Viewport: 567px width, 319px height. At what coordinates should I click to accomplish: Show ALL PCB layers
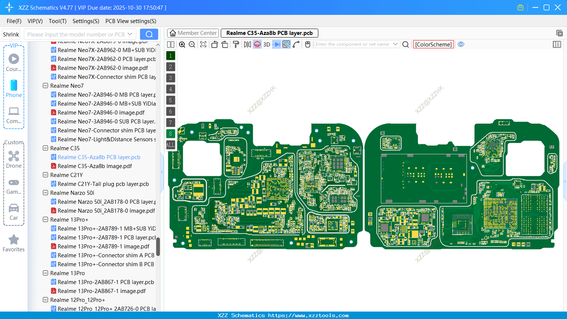pos(171,145)
